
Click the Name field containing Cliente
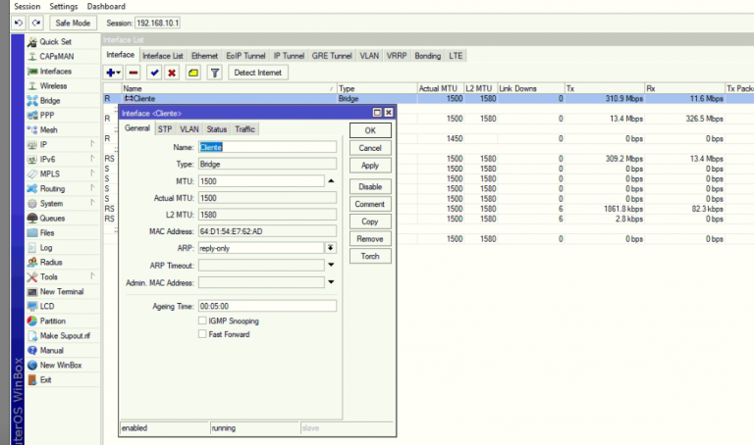(x=266, y=147)
